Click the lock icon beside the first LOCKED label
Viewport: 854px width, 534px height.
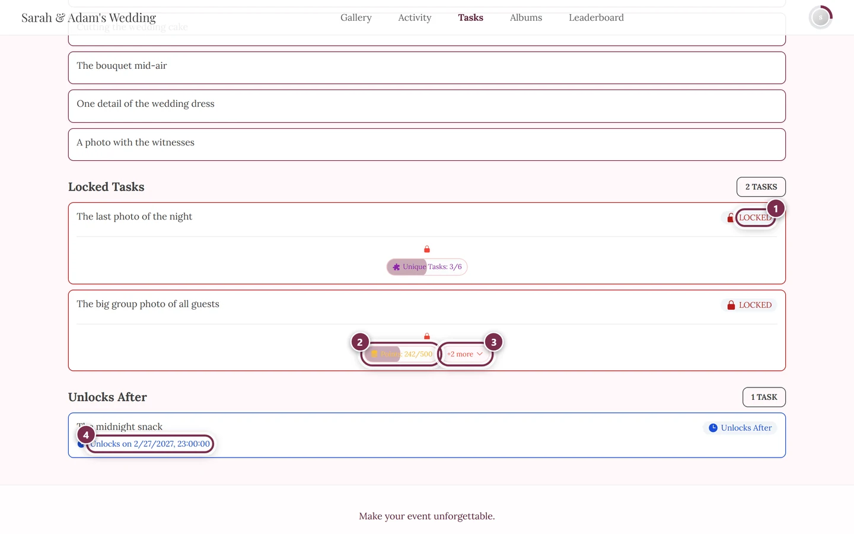731,218
